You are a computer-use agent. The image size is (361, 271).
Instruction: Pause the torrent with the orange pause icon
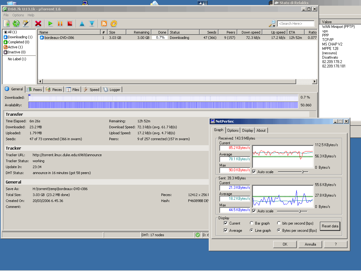tap(60, 24)
